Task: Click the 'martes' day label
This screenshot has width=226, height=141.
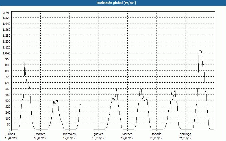Action: point(41,134)
